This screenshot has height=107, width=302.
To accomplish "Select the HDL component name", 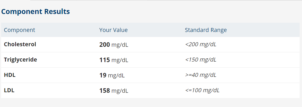I will [10, 75].
